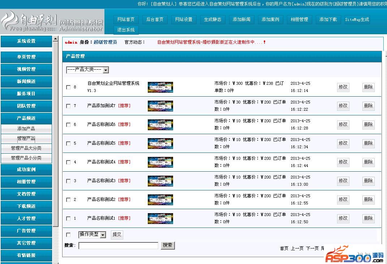387x264 pixels.
Task: Click the 自由策划 Free planning logo
Action: 52,22
